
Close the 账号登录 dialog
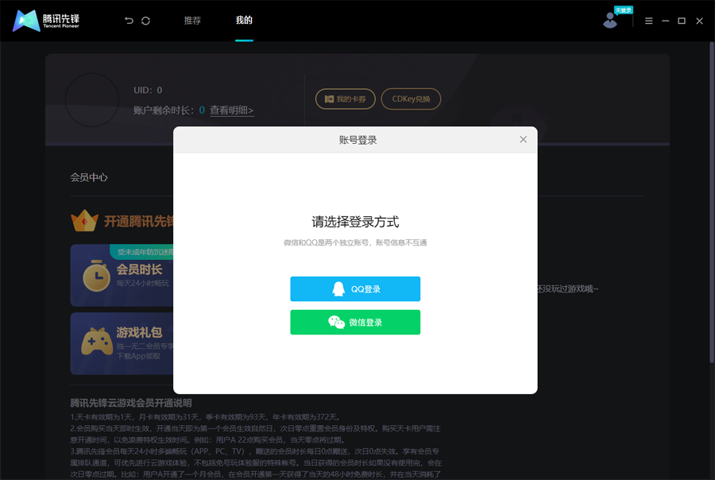(523, 140)
